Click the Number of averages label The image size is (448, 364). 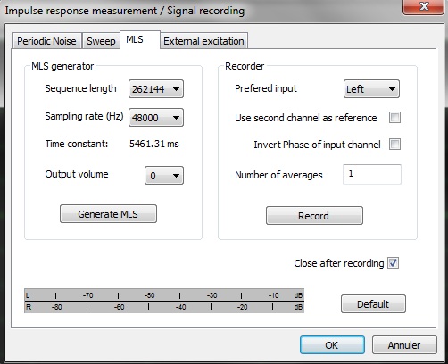coord(278,175)
